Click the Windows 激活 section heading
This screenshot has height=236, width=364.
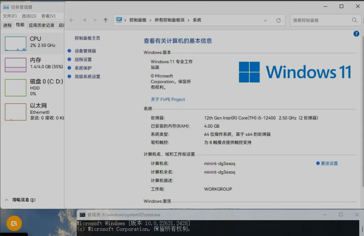point(157,201)
